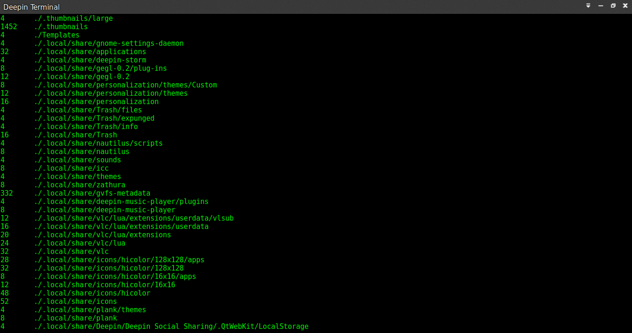Click the Deepin Terminal title text
The width and height of the screenshot is (632, 333).
tap(31, 7)
